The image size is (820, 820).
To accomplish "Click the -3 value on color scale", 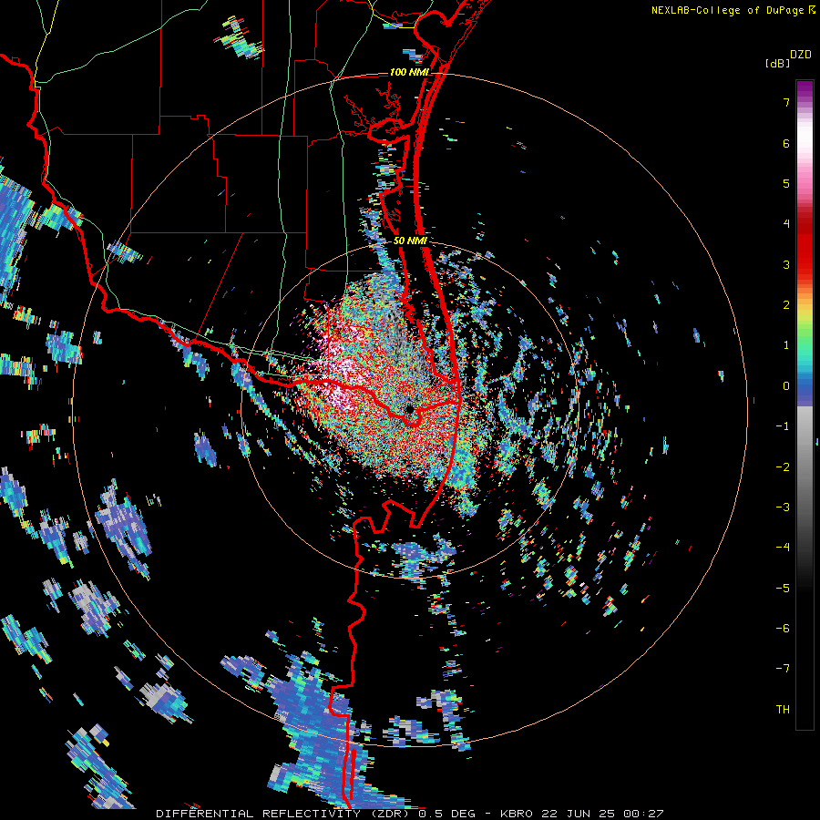I will tap(783, 507).
